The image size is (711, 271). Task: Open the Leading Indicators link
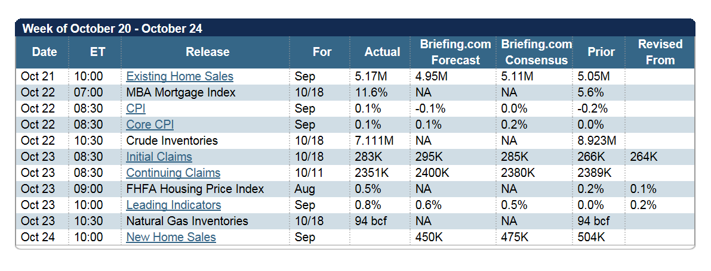(173, 205)
